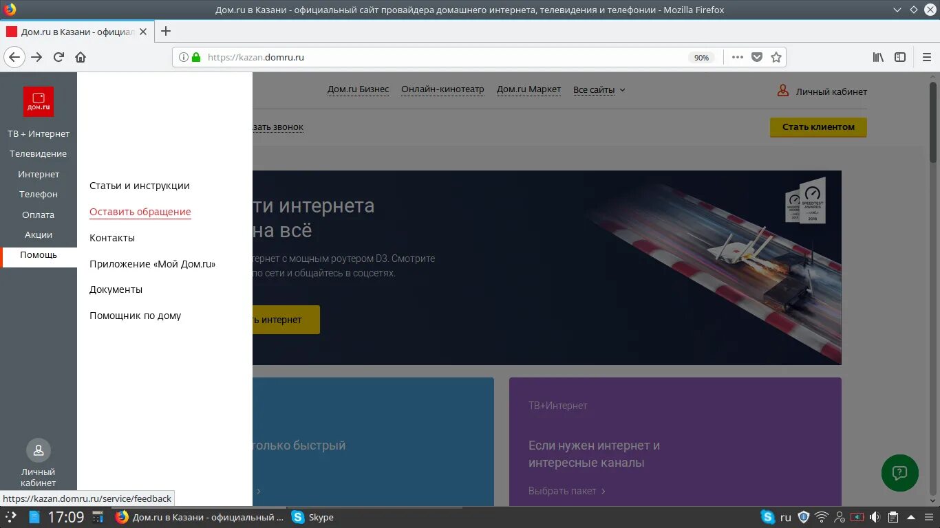Click the ТВ+Интернет purple card
Screen dimensions: 940x528
[675, 441]
